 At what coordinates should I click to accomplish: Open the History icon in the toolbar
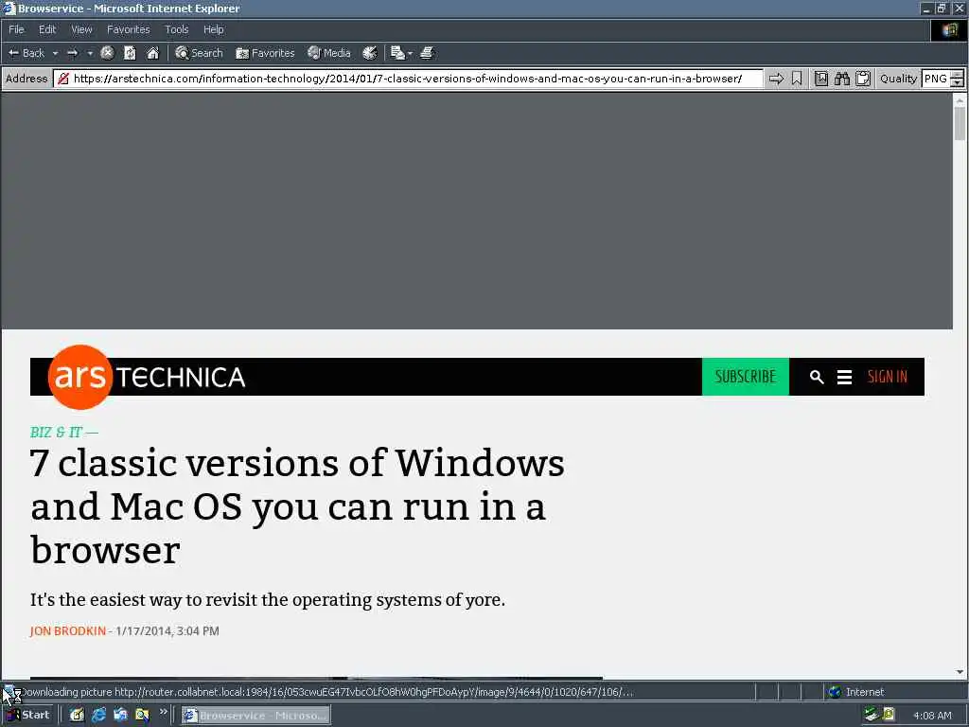(x=370, y=53)
